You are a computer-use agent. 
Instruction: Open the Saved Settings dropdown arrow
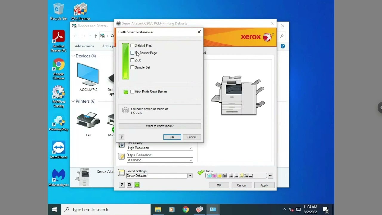click(x=190, y=176)
